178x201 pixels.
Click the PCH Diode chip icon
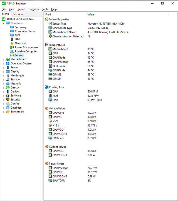tap(50, 66)
